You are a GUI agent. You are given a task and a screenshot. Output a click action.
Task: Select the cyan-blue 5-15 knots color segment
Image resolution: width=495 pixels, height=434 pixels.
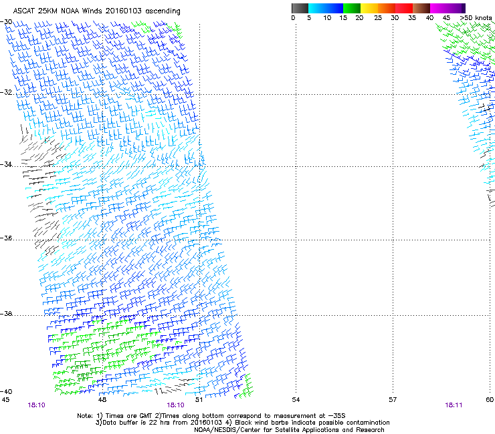click(x=326, y=8)
